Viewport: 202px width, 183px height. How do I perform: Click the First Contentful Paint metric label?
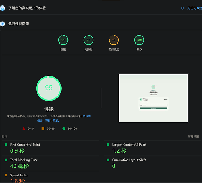[x=25, y=145]
